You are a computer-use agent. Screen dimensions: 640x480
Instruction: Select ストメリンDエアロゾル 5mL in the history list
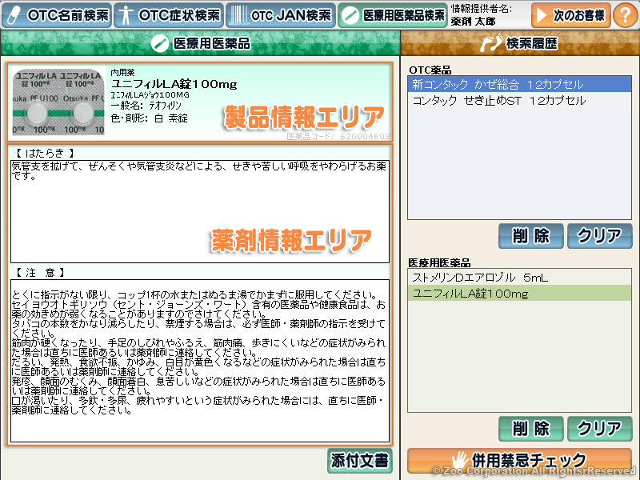pos(519,278)
